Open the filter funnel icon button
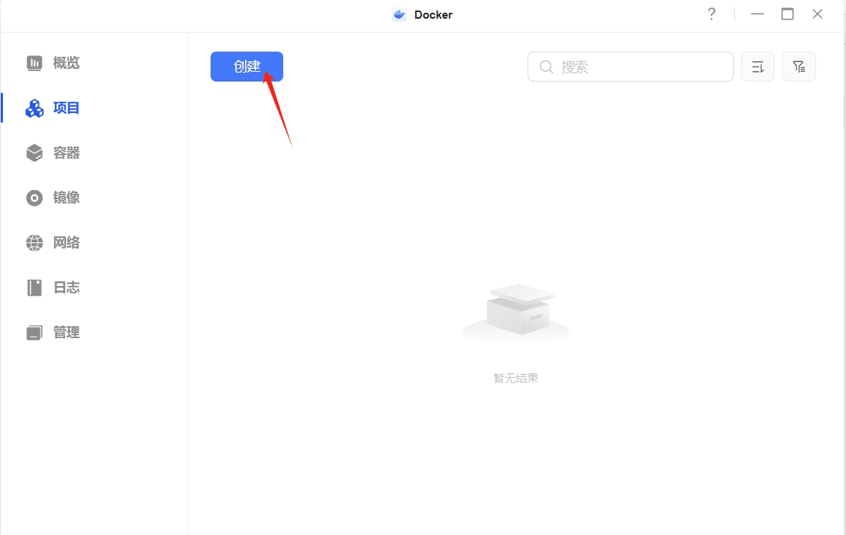 [x=799, y=67]
